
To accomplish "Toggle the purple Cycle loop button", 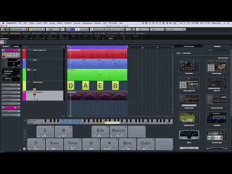I will pos(72,29).
